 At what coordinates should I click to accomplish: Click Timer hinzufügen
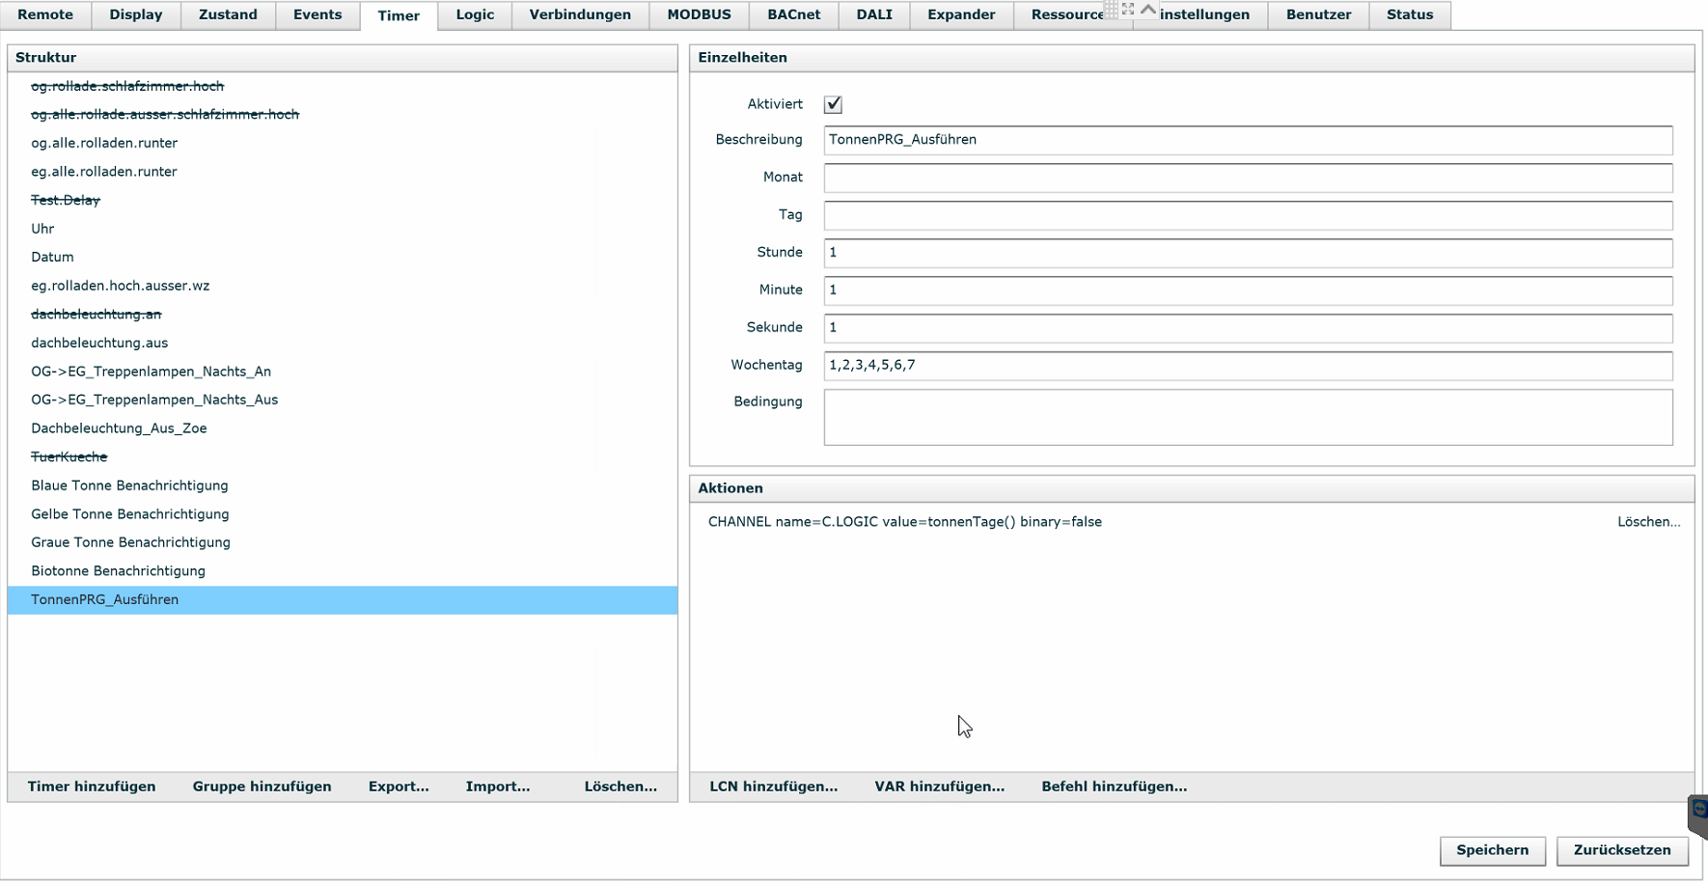coord(92,787)
